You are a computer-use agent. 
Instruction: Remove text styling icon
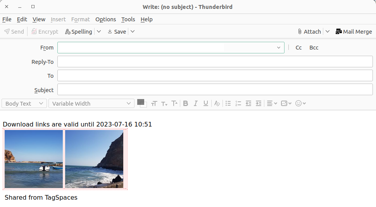click(217, 103)
